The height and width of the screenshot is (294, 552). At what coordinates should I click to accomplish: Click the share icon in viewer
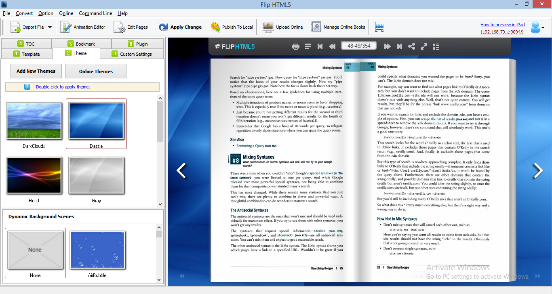pos(411,46)
